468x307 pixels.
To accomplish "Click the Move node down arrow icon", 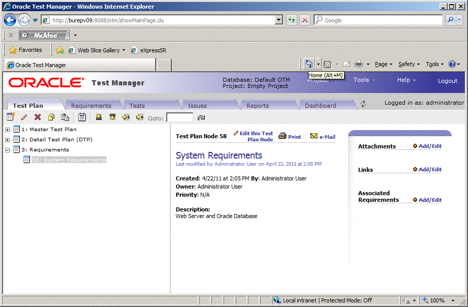I will (112, 117).
